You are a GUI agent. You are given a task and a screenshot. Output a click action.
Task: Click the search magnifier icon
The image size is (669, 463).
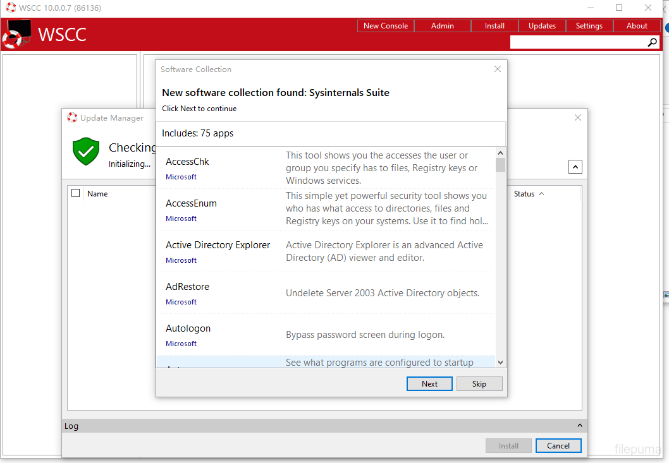pyautogui.click(x=653, y=42)
